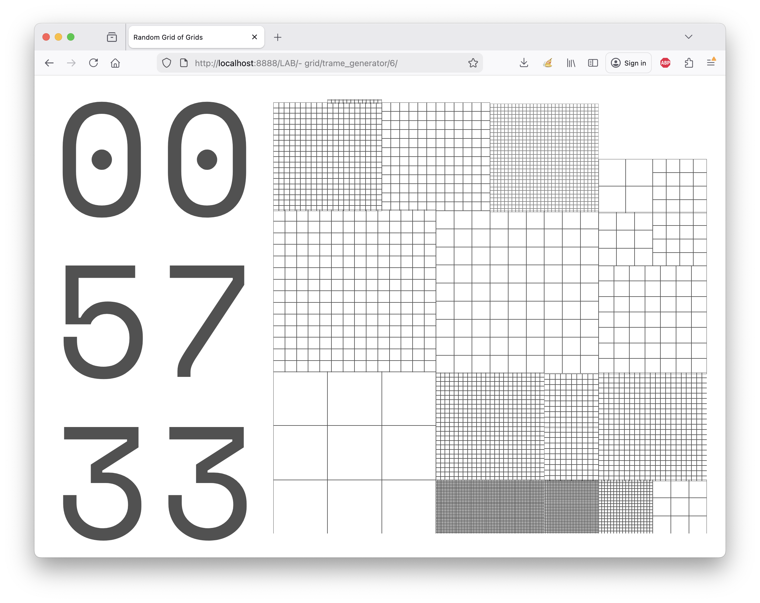Click the forward navigation arrow
This screenshot has height=603, width=760.
pos(71,63)
